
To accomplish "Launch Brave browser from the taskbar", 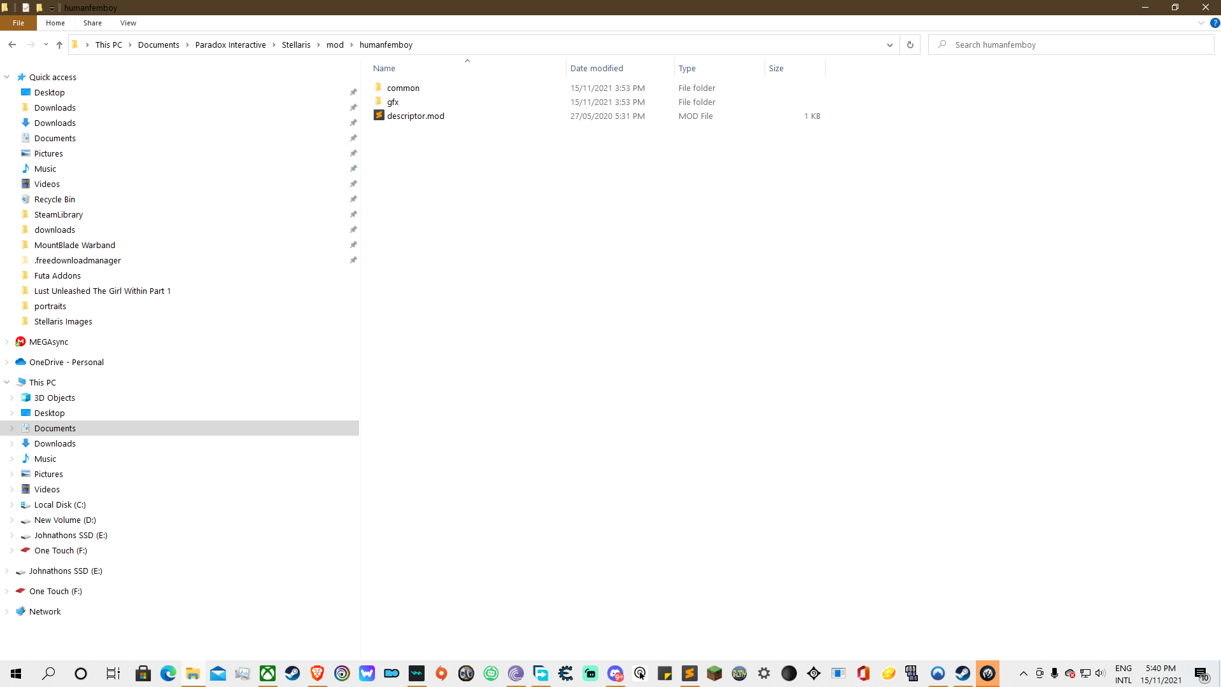I will tap(317, 674).
